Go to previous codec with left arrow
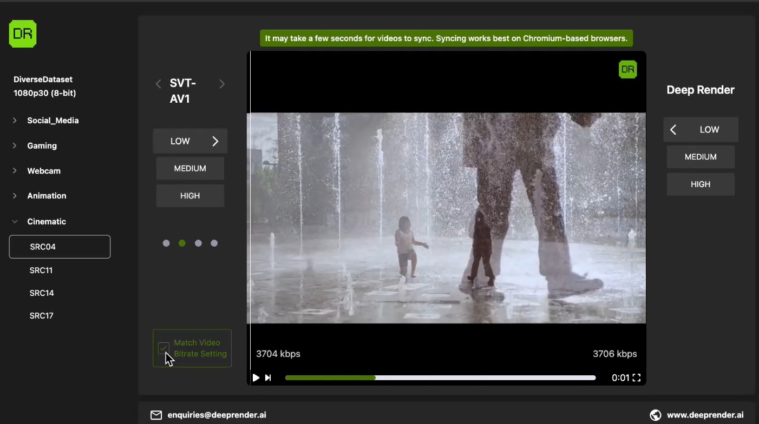Viewport: 759px width, 424px height. click(x=158, y=84)
